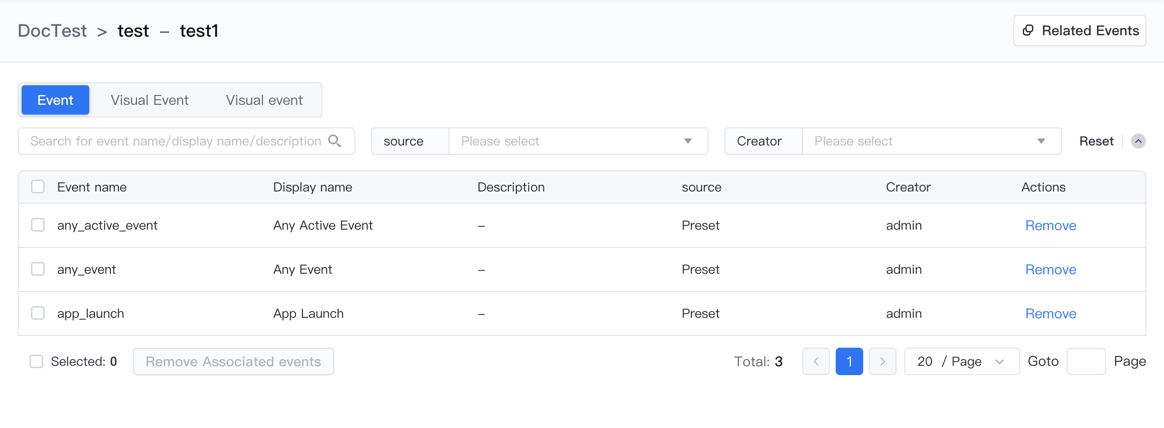1164x428 pixels.
Task: Remove the any_event row
Action: coord(1051,269)
